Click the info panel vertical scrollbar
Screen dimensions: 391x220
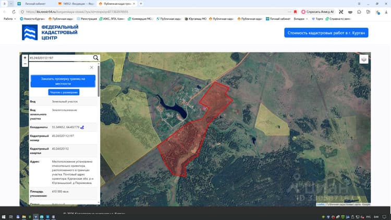point(99,81)
